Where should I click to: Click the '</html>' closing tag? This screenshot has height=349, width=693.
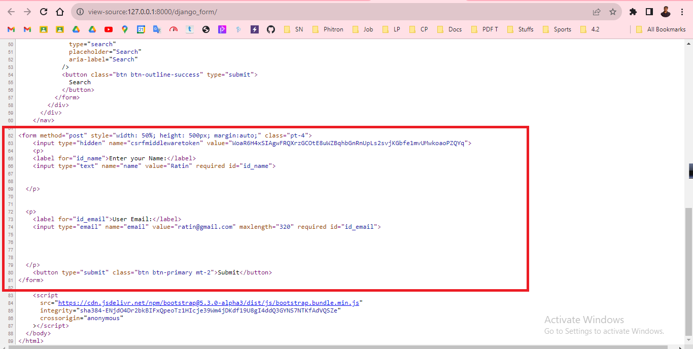(x=31, y=341)
